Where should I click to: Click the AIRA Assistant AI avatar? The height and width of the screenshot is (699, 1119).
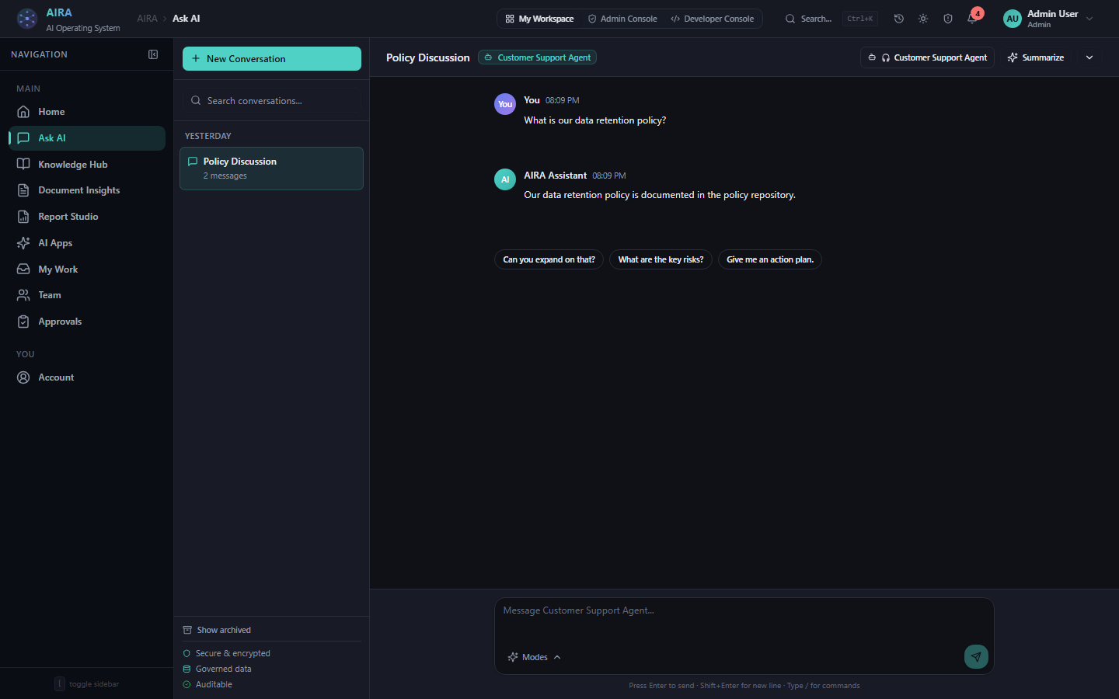tap(505, 179)
